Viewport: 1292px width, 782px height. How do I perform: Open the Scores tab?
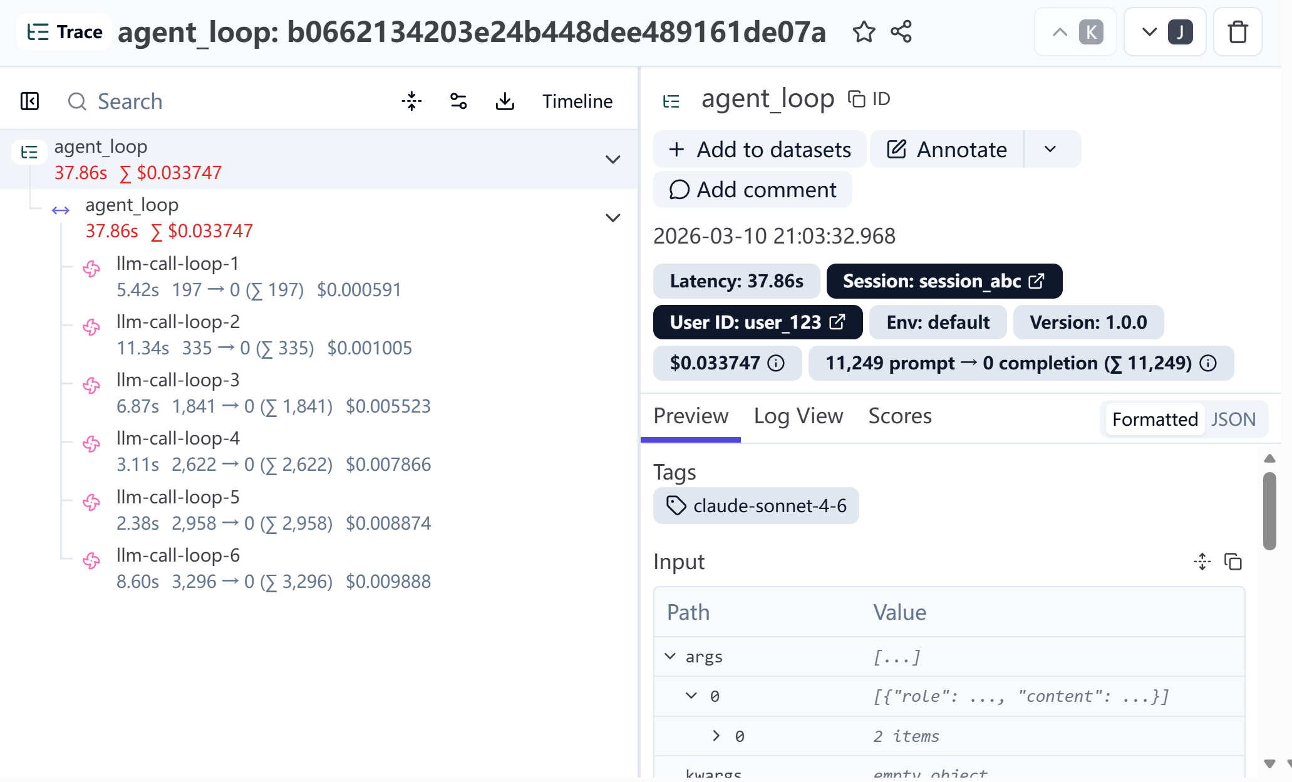pyautogui.click(x=899, y=416)
